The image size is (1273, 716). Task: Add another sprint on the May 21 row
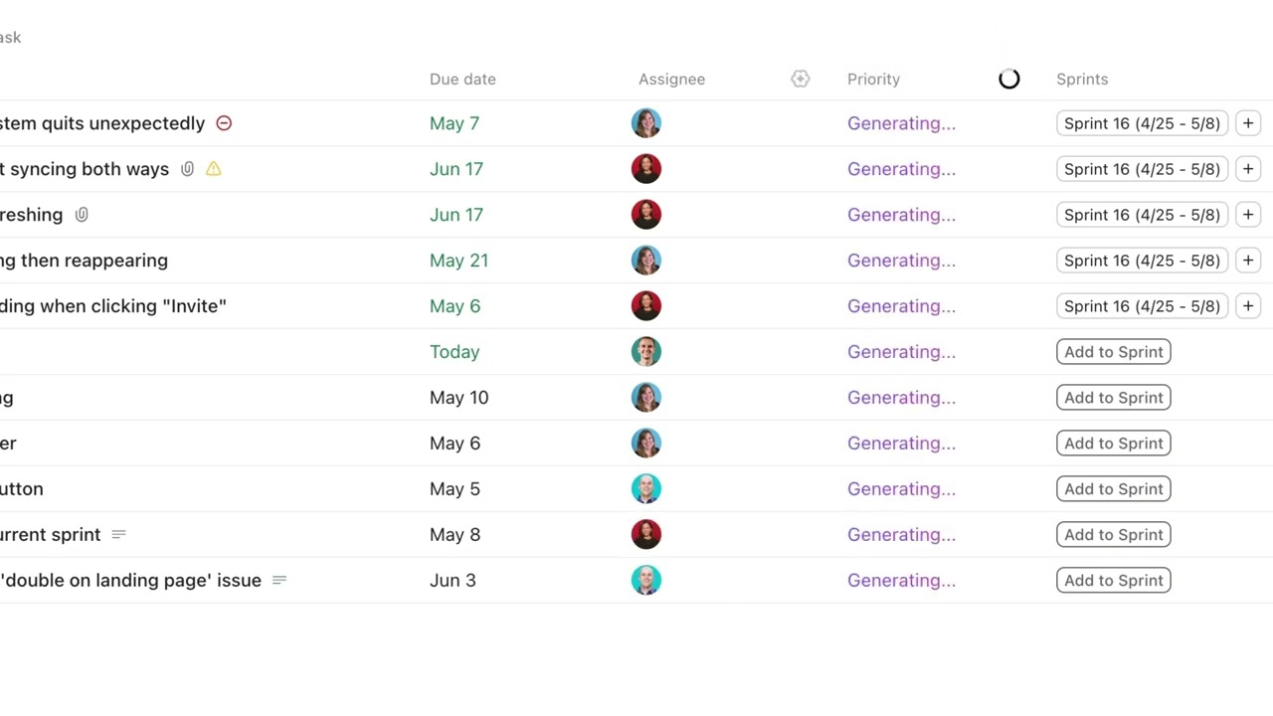coord(1248,261)
